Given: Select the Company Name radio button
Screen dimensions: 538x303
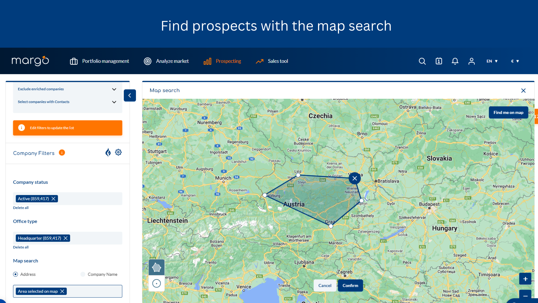Looking at the screenshot, I should coord(83,274).
